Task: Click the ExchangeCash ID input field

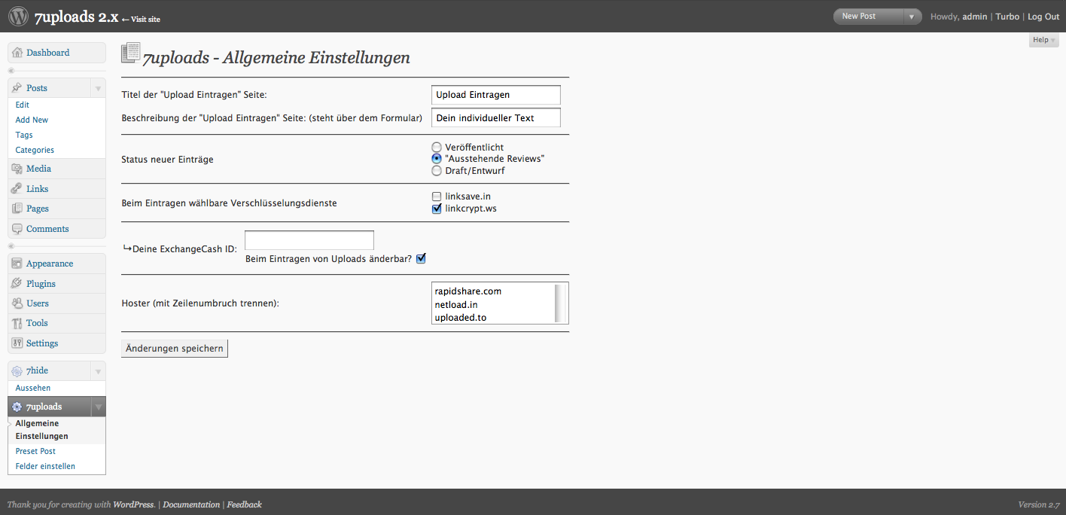Action: (x=309, y=240)
